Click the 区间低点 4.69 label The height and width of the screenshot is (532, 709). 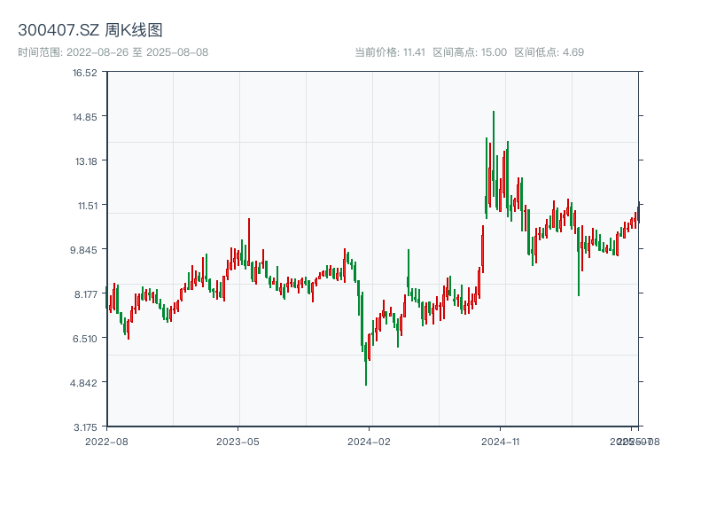click(549, 52)
